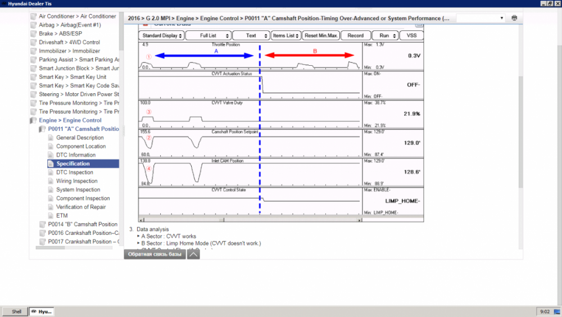Open Standard Display dropdown
Viewport: 562px width, 317px height.
(162, 35)
